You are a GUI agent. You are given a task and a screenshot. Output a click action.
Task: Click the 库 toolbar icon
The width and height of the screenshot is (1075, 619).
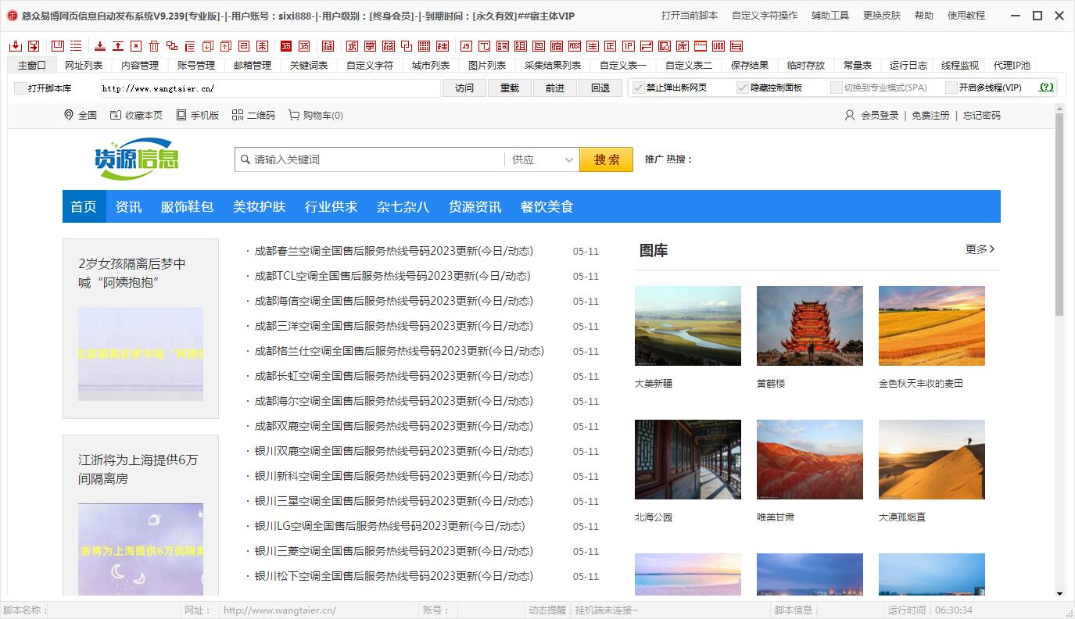click(x=683, y=46)
